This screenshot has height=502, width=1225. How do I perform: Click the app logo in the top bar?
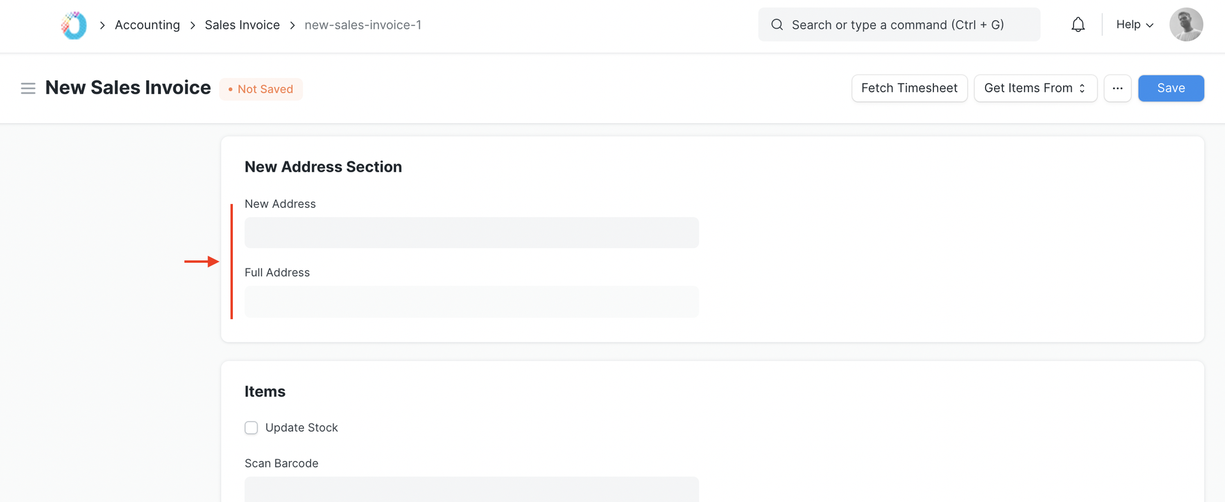pyautogui.click(x=73, y=25)
